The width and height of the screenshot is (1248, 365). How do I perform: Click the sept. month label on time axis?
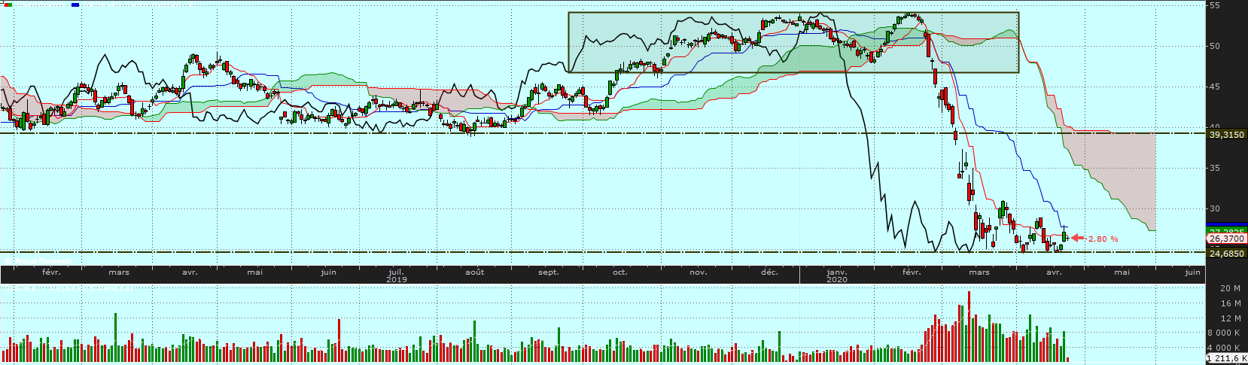[549, 272]
